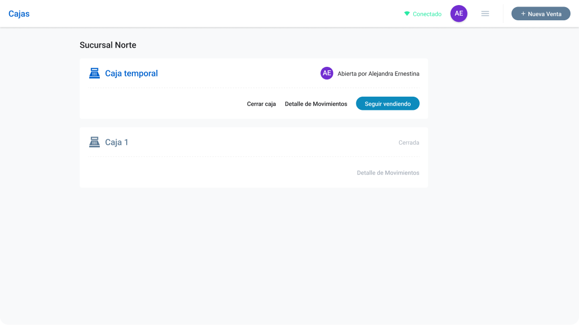Click the Cerrada status text
Viewport: 579px width, 325px height.
click(409, 142)
